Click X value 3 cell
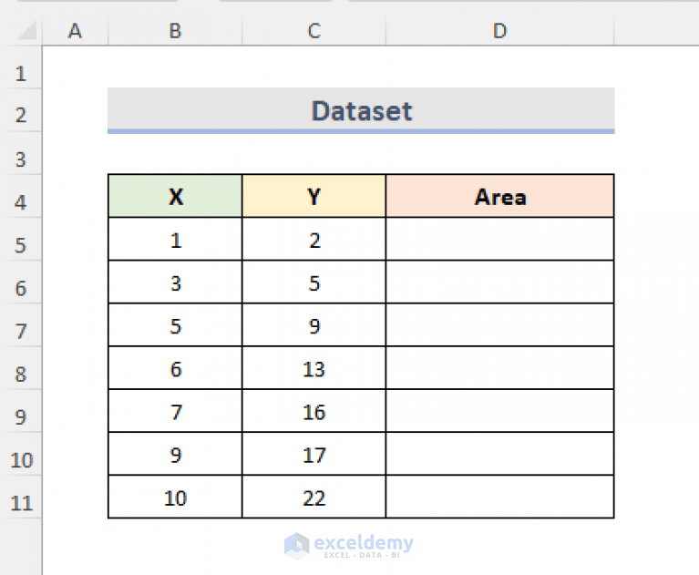The image size is (699, 575). [x=175, y=282]
